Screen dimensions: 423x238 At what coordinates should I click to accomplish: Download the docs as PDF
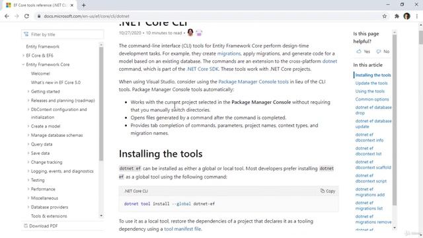(40, 226)
